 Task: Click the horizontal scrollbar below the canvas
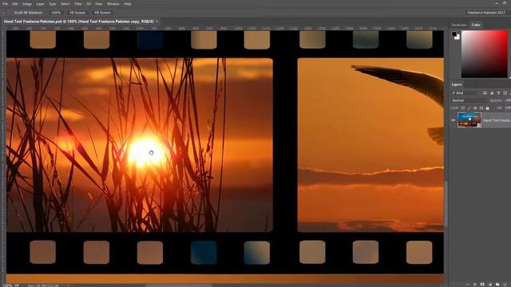click(x=178, y=285)
